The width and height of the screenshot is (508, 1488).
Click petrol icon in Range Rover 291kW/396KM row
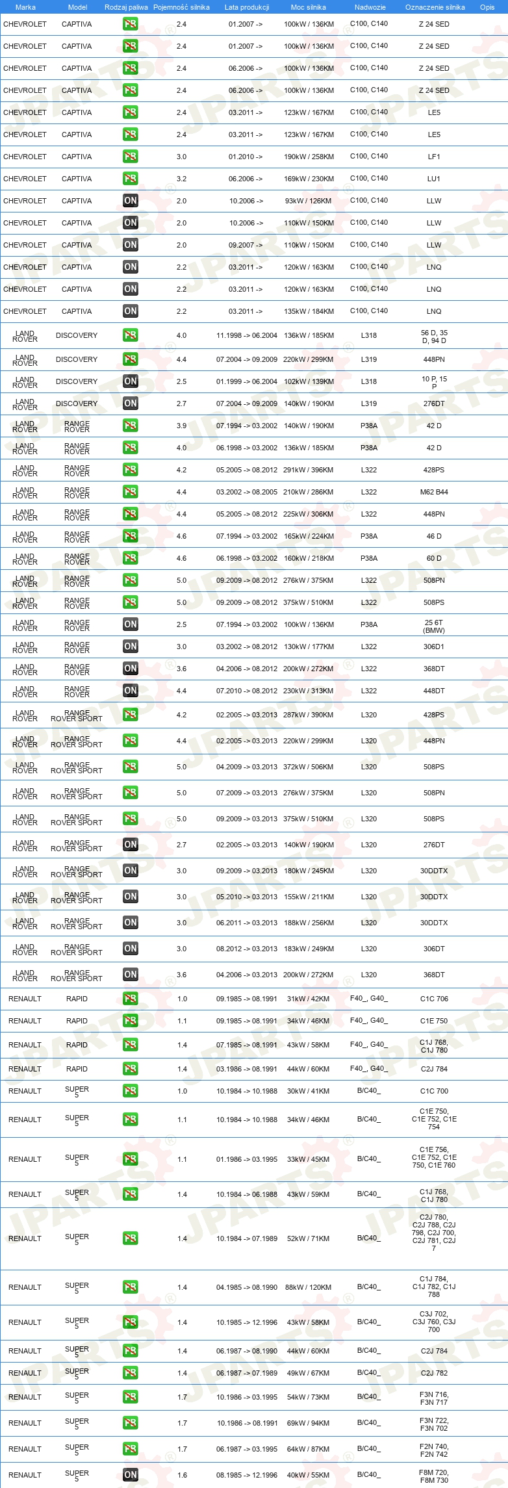click(x=130, y=470)
